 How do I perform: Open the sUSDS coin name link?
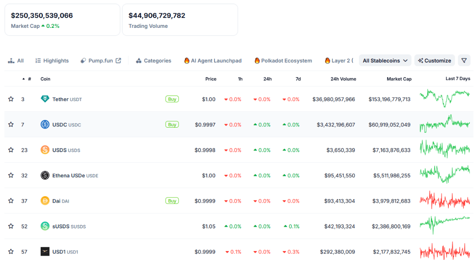pos(69,226)
